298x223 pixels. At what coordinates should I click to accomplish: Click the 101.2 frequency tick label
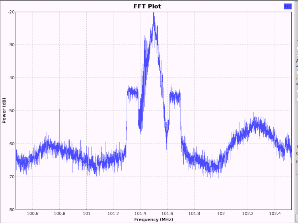pyautogui.click(x=113, y=213)
